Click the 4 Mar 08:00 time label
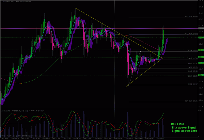The width and height of the screenshot is (204, 140). (x=160, y=139)
